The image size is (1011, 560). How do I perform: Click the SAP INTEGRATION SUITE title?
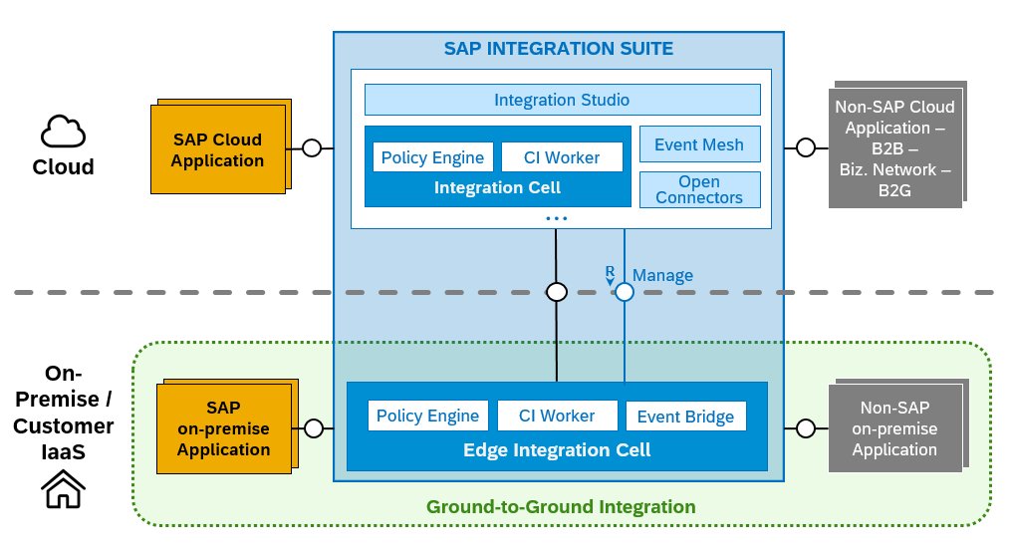(559, 49)
